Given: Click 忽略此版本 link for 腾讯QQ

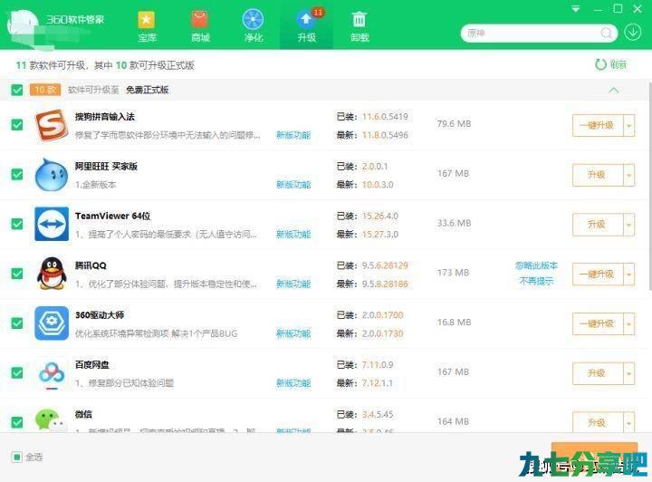Looking at the screenshot, I should pos(536,265).
